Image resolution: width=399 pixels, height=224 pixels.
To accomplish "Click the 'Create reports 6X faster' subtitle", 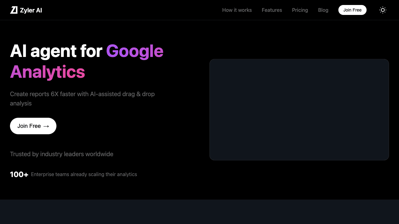I will click(x=82, y=94).
